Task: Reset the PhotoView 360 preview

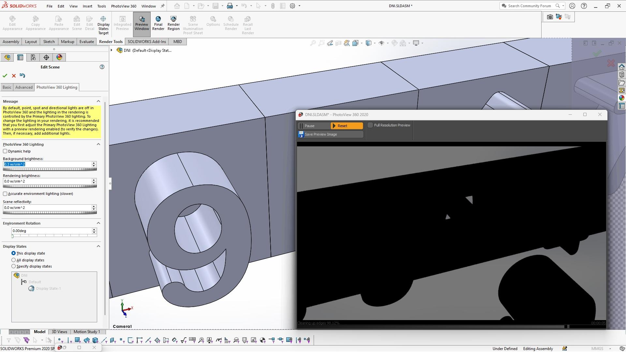Action: (x=347, y=126)
